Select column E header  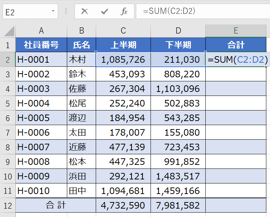pos(236,31)
